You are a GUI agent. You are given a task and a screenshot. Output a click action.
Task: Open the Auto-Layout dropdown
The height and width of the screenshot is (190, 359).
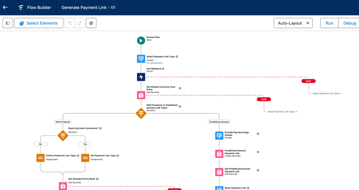click(x=293, y=23)
